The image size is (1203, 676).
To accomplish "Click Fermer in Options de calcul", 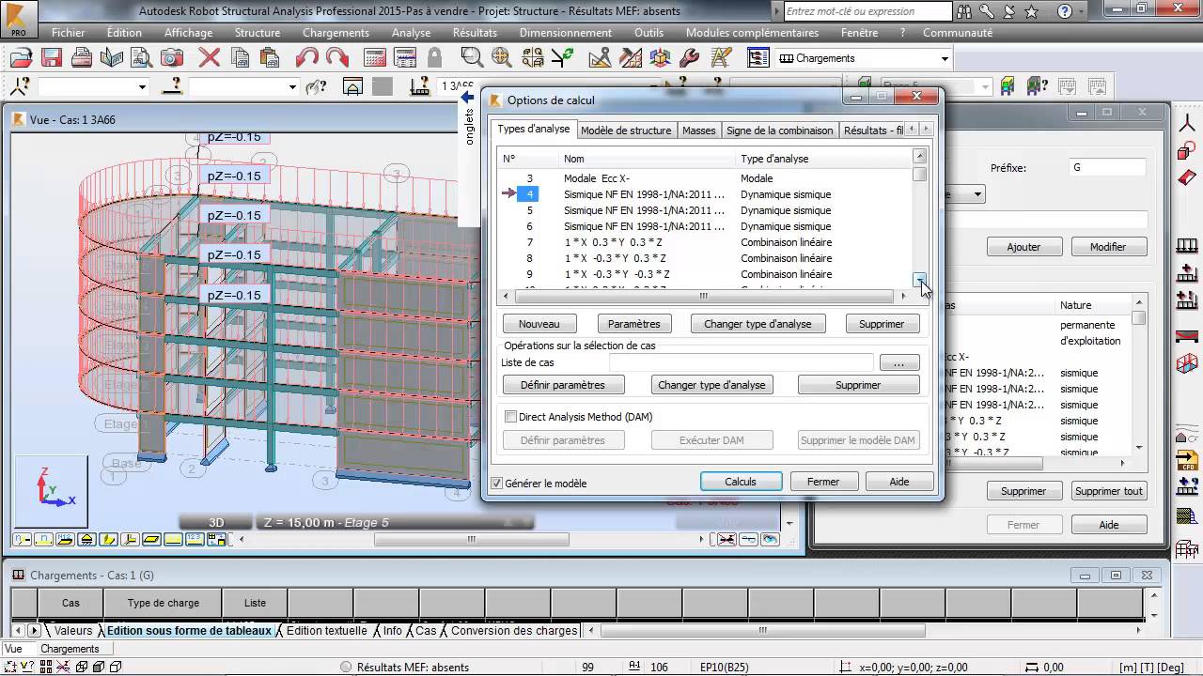I will [x=822, y=482].
